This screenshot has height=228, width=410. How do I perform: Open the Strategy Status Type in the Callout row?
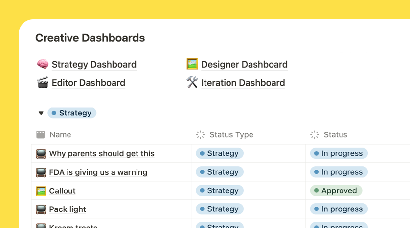point(220,190)
